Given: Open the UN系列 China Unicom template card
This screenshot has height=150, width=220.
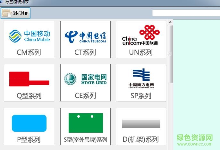Looking at the screenshot, I should 141,39.
